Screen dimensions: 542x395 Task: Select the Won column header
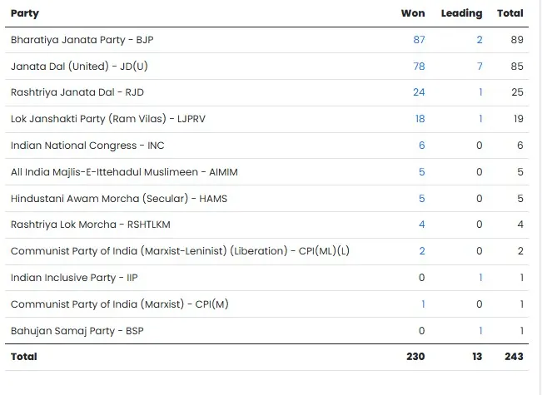413,13
